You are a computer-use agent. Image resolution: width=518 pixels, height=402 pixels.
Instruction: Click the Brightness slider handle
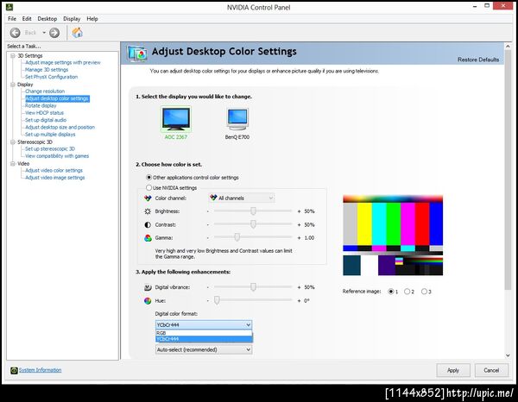pos(253,210)
